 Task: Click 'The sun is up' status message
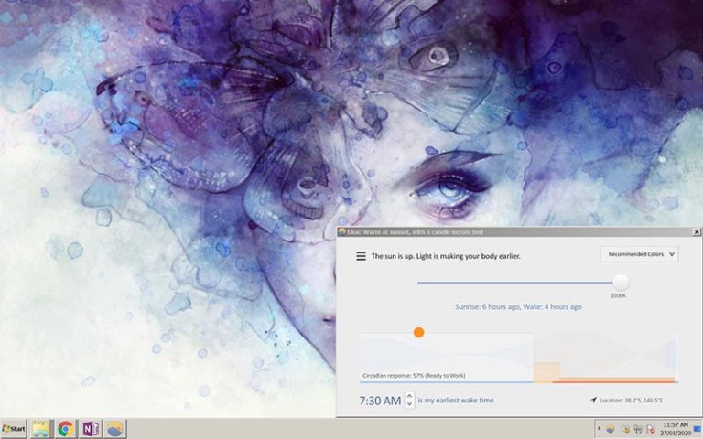tap(446, 256)
